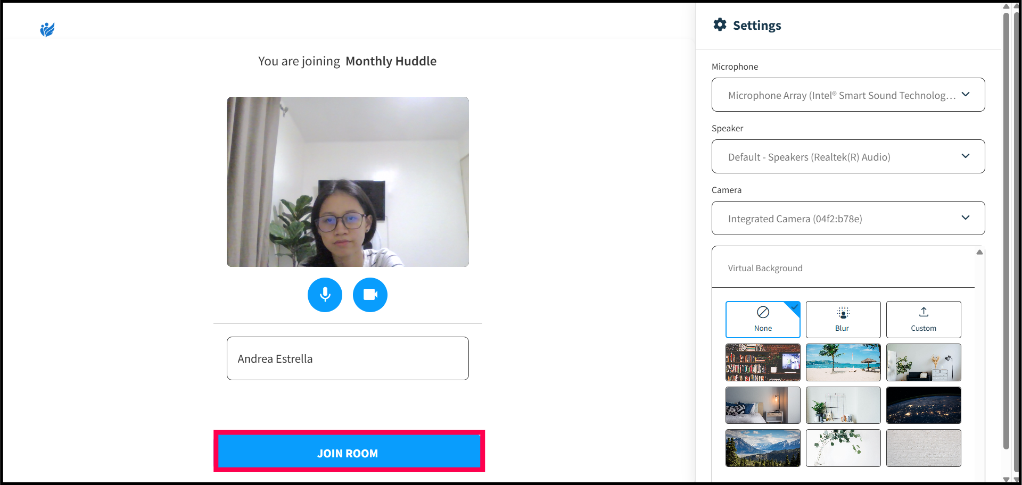Turn off the camera button

point(370,295)
